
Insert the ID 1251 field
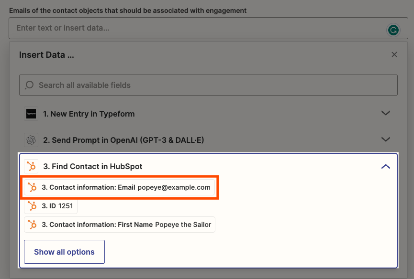pos(51,206)
